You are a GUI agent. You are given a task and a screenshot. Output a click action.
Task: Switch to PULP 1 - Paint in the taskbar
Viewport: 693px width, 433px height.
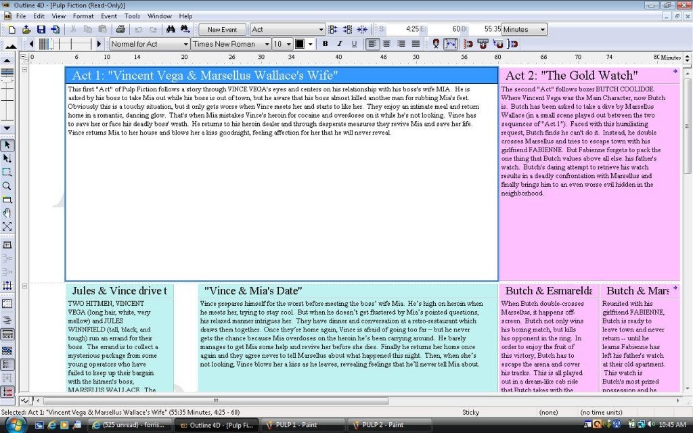[303, 425]
